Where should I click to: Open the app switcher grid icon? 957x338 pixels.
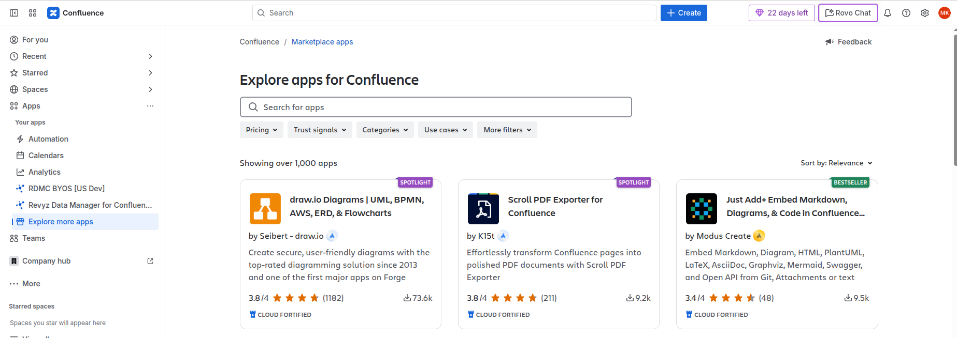(x=33, y=13)
